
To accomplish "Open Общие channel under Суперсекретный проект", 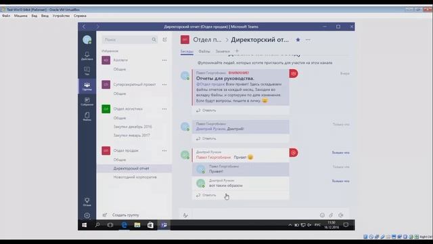I will point(120,94).
